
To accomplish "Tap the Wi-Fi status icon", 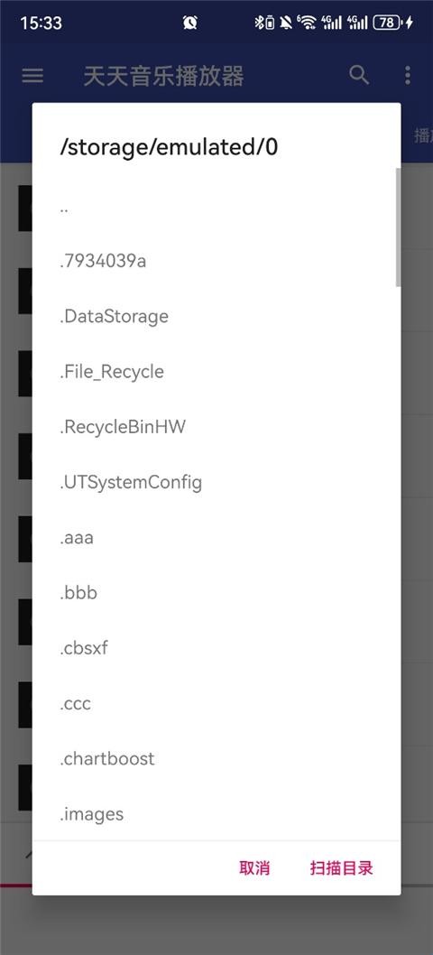I will pos(307,23).
